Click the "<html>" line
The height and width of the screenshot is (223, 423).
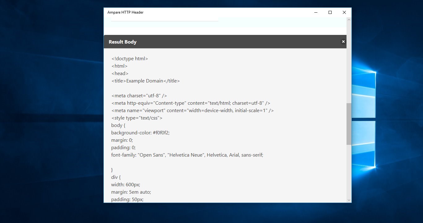coord(120,66)
